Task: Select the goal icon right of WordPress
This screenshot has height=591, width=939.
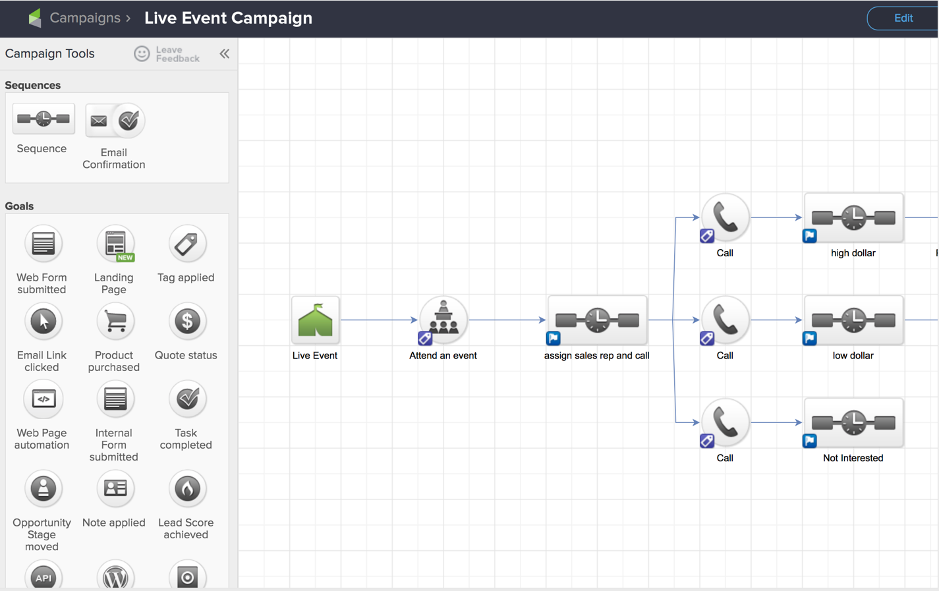Action: tap(187, 575)
